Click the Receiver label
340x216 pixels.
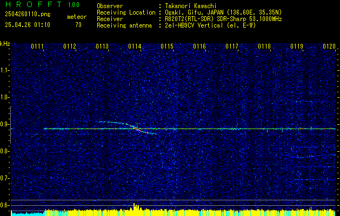[110, 19]
